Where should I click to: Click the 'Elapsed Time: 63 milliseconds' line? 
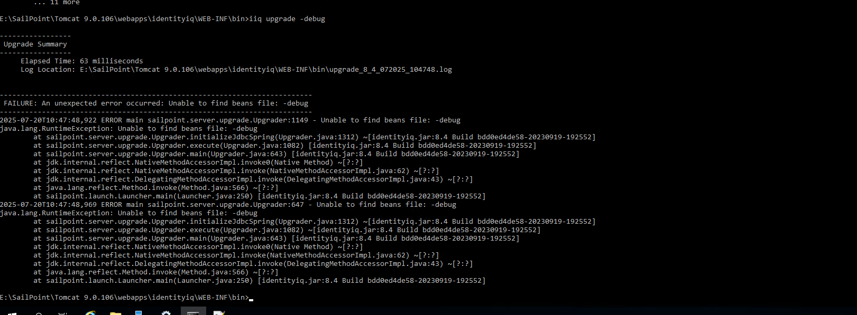pos(82,61)
